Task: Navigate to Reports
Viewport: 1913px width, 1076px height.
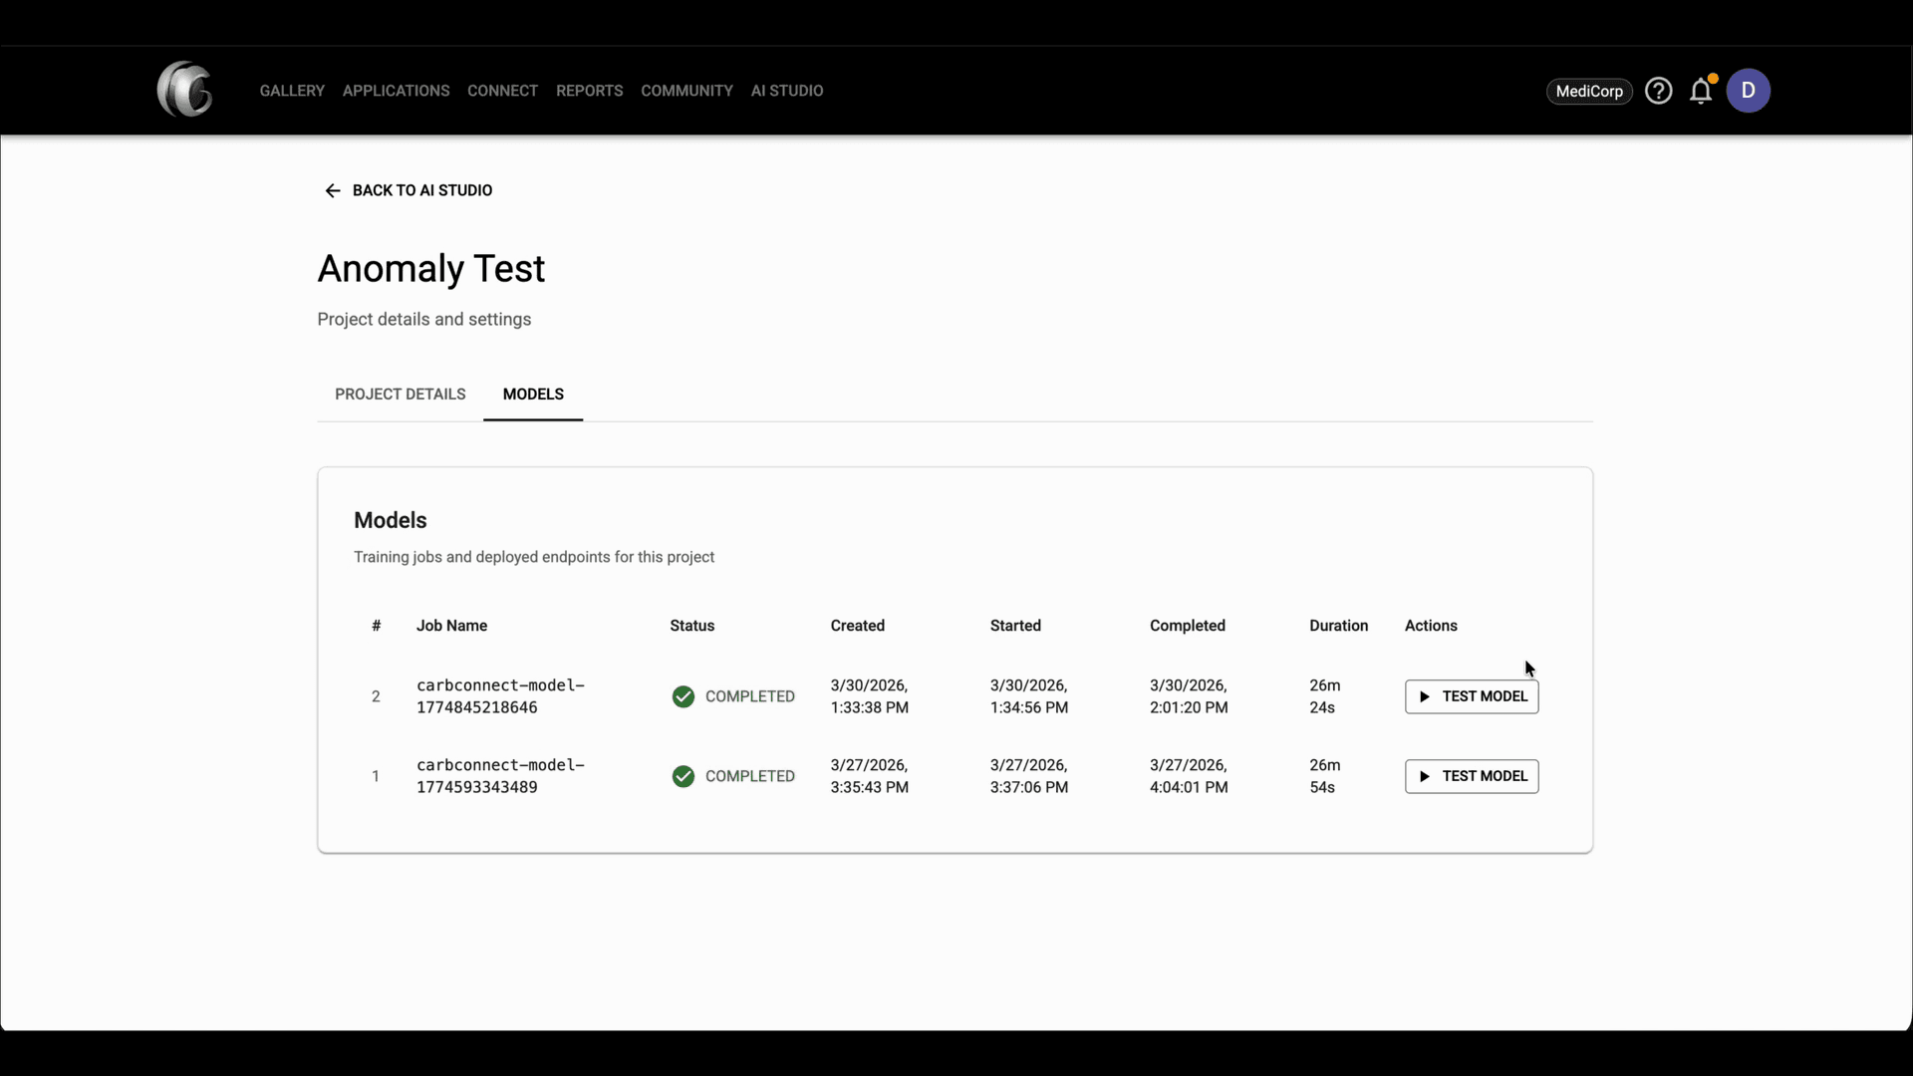Action: tap(589, 91)
